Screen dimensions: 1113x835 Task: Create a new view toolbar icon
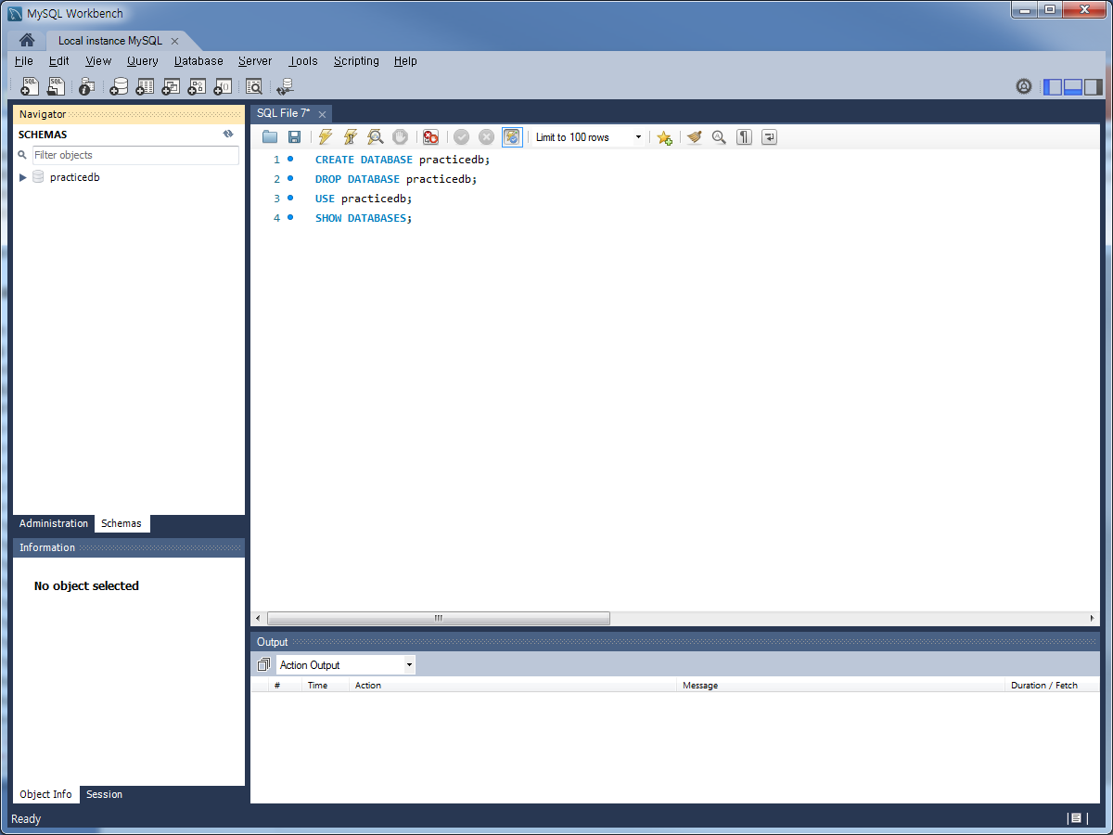click(171, 86)
